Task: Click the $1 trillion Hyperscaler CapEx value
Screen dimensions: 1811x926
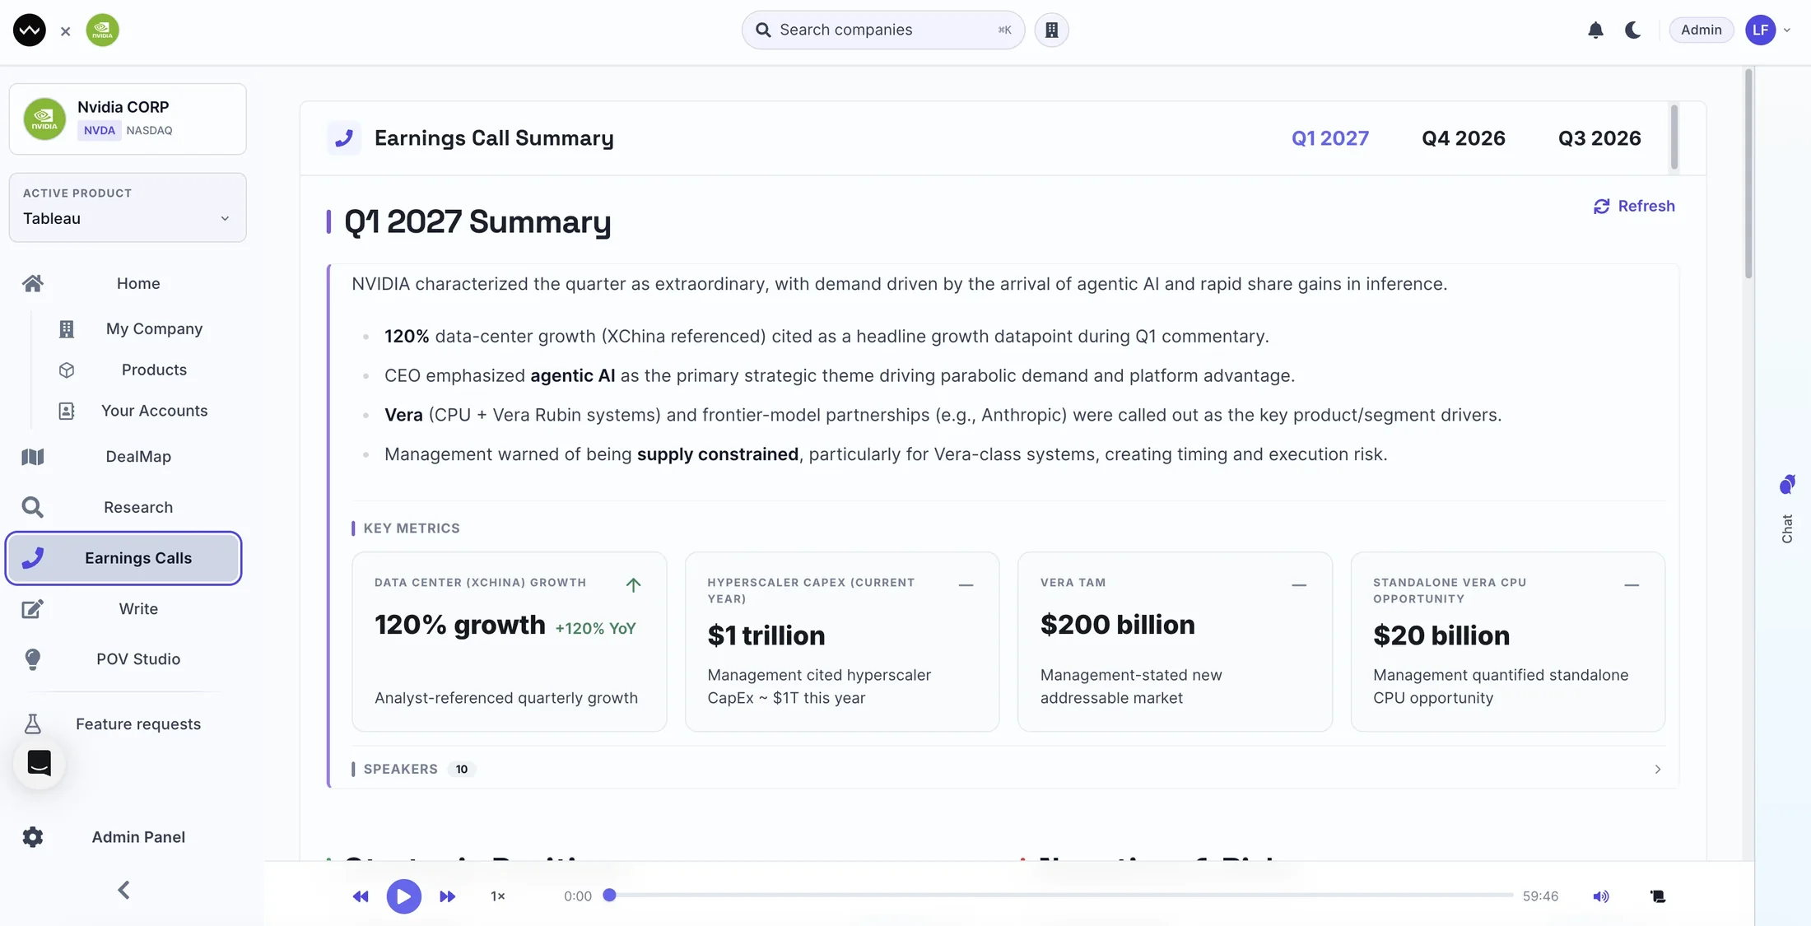Action: point(766,635)
